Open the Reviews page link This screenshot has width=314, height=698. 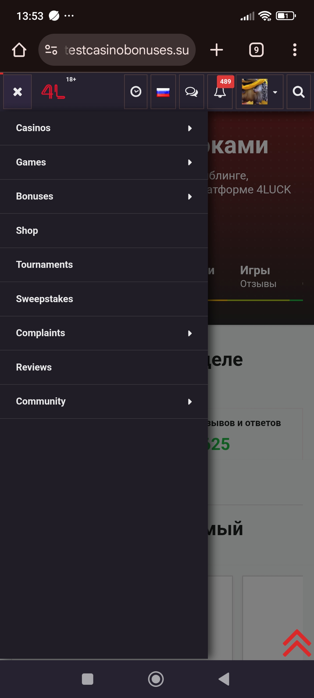coord(34,367)
